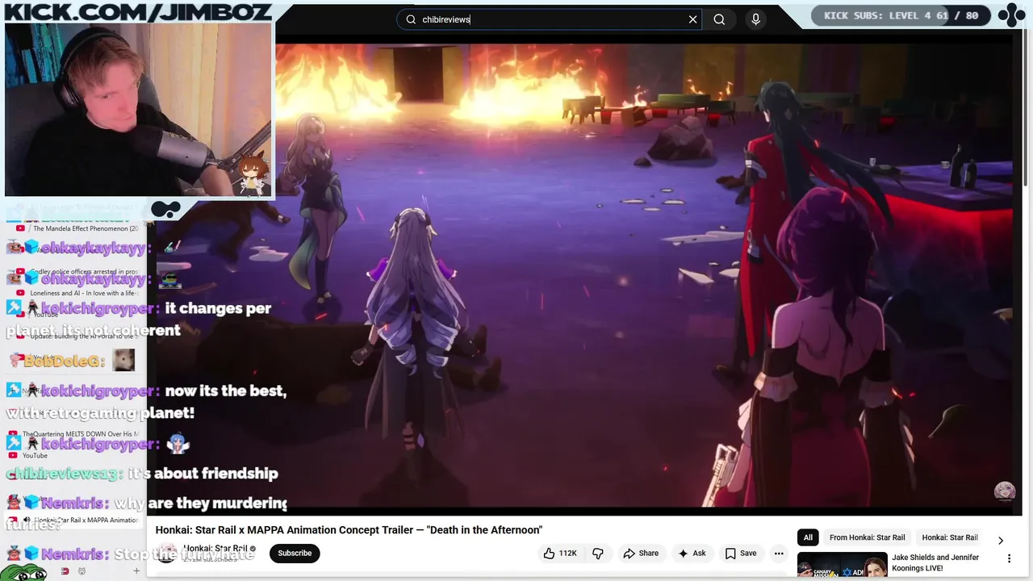The image size is (1033, 581).
Task: Open the Honkai: Star Rail channel name link
Action: pos(215,549)
